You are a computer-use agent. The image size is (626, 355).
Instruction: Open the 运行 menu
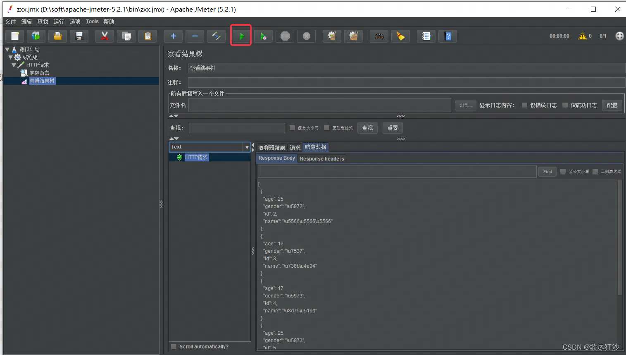59,22
